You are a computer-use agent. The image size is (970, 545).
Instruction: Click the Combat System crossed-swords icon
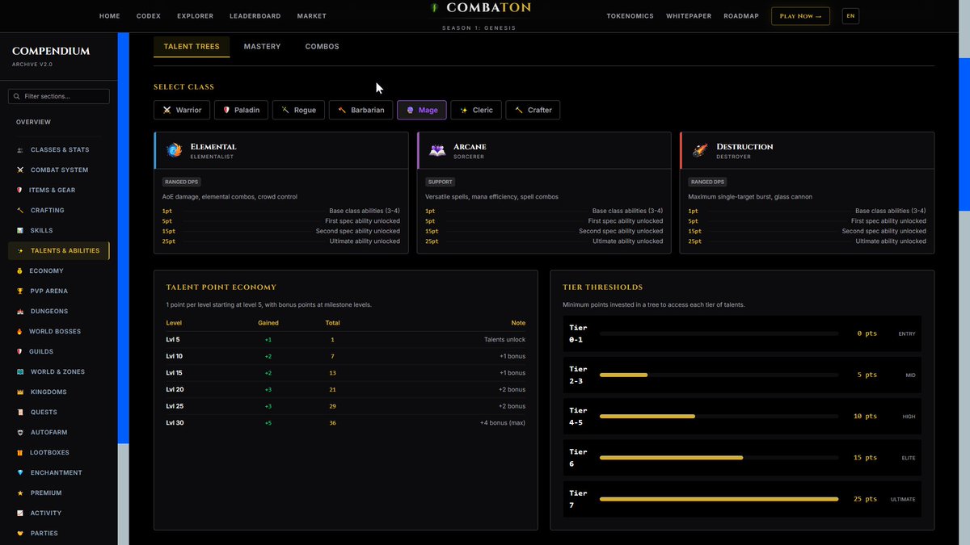[20, 170]
